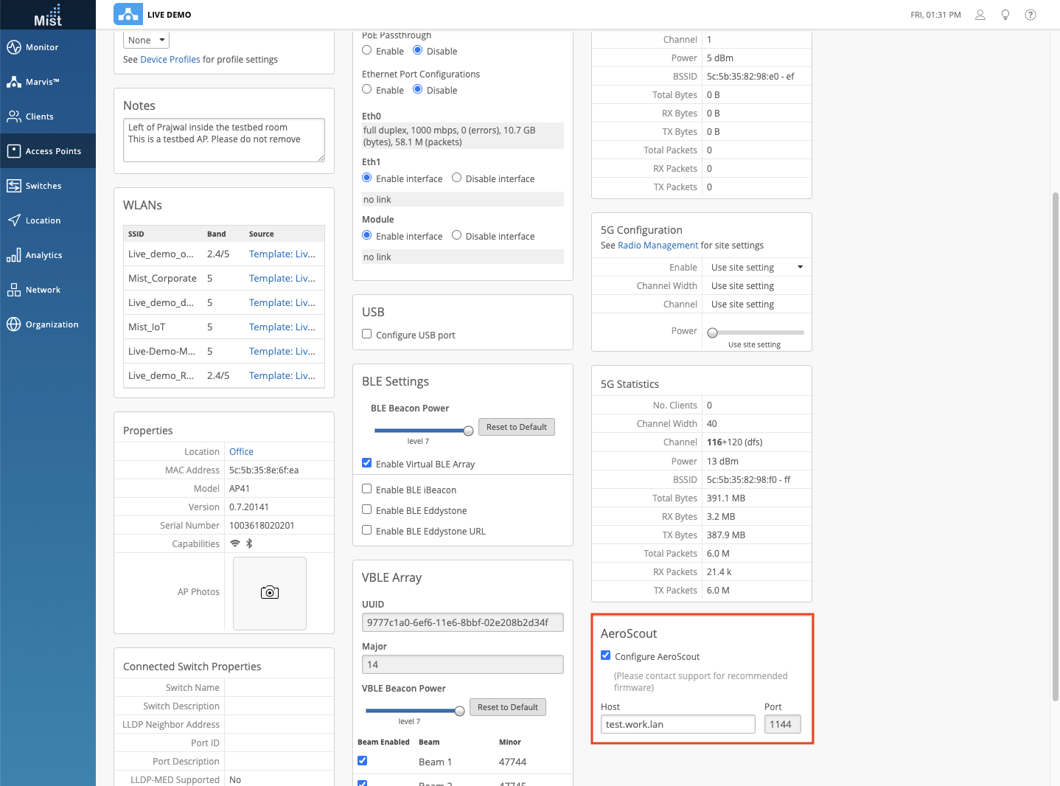
Task: Open the Switches section icon
Action: click(14, 186)
